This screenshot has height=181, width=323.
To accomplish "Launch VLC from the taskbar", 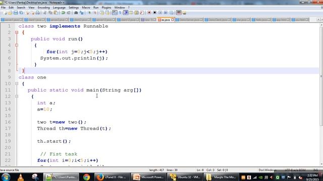I will point(21,177).
